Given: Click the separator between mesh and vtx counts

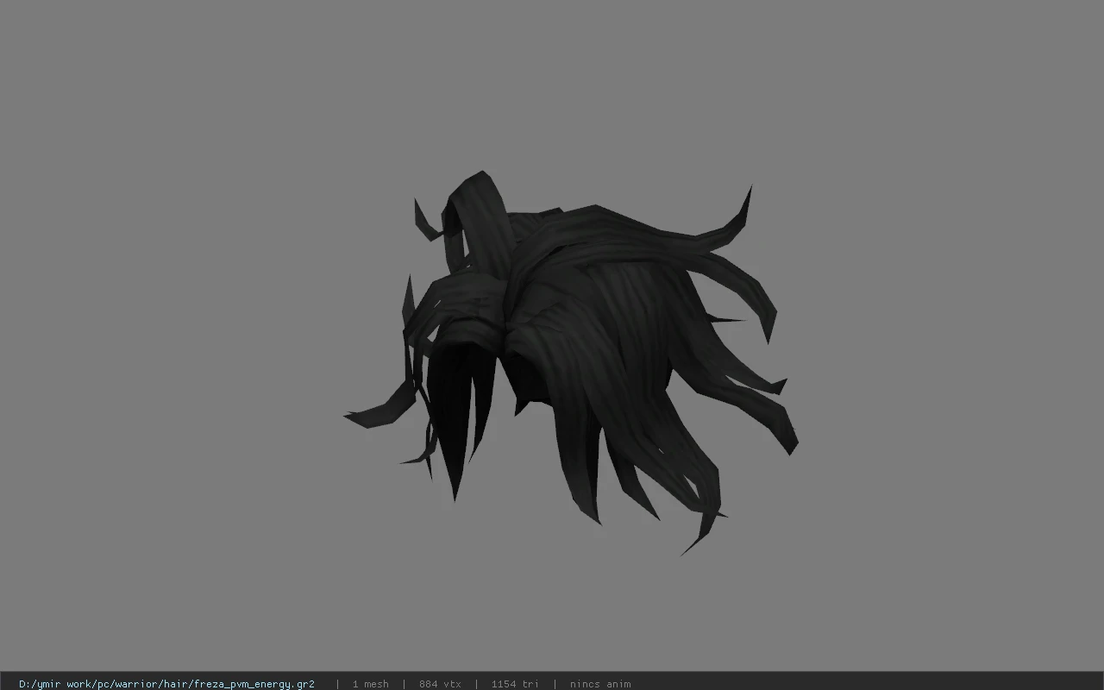Looking at the screenshot, I should [x=404, y=684].
